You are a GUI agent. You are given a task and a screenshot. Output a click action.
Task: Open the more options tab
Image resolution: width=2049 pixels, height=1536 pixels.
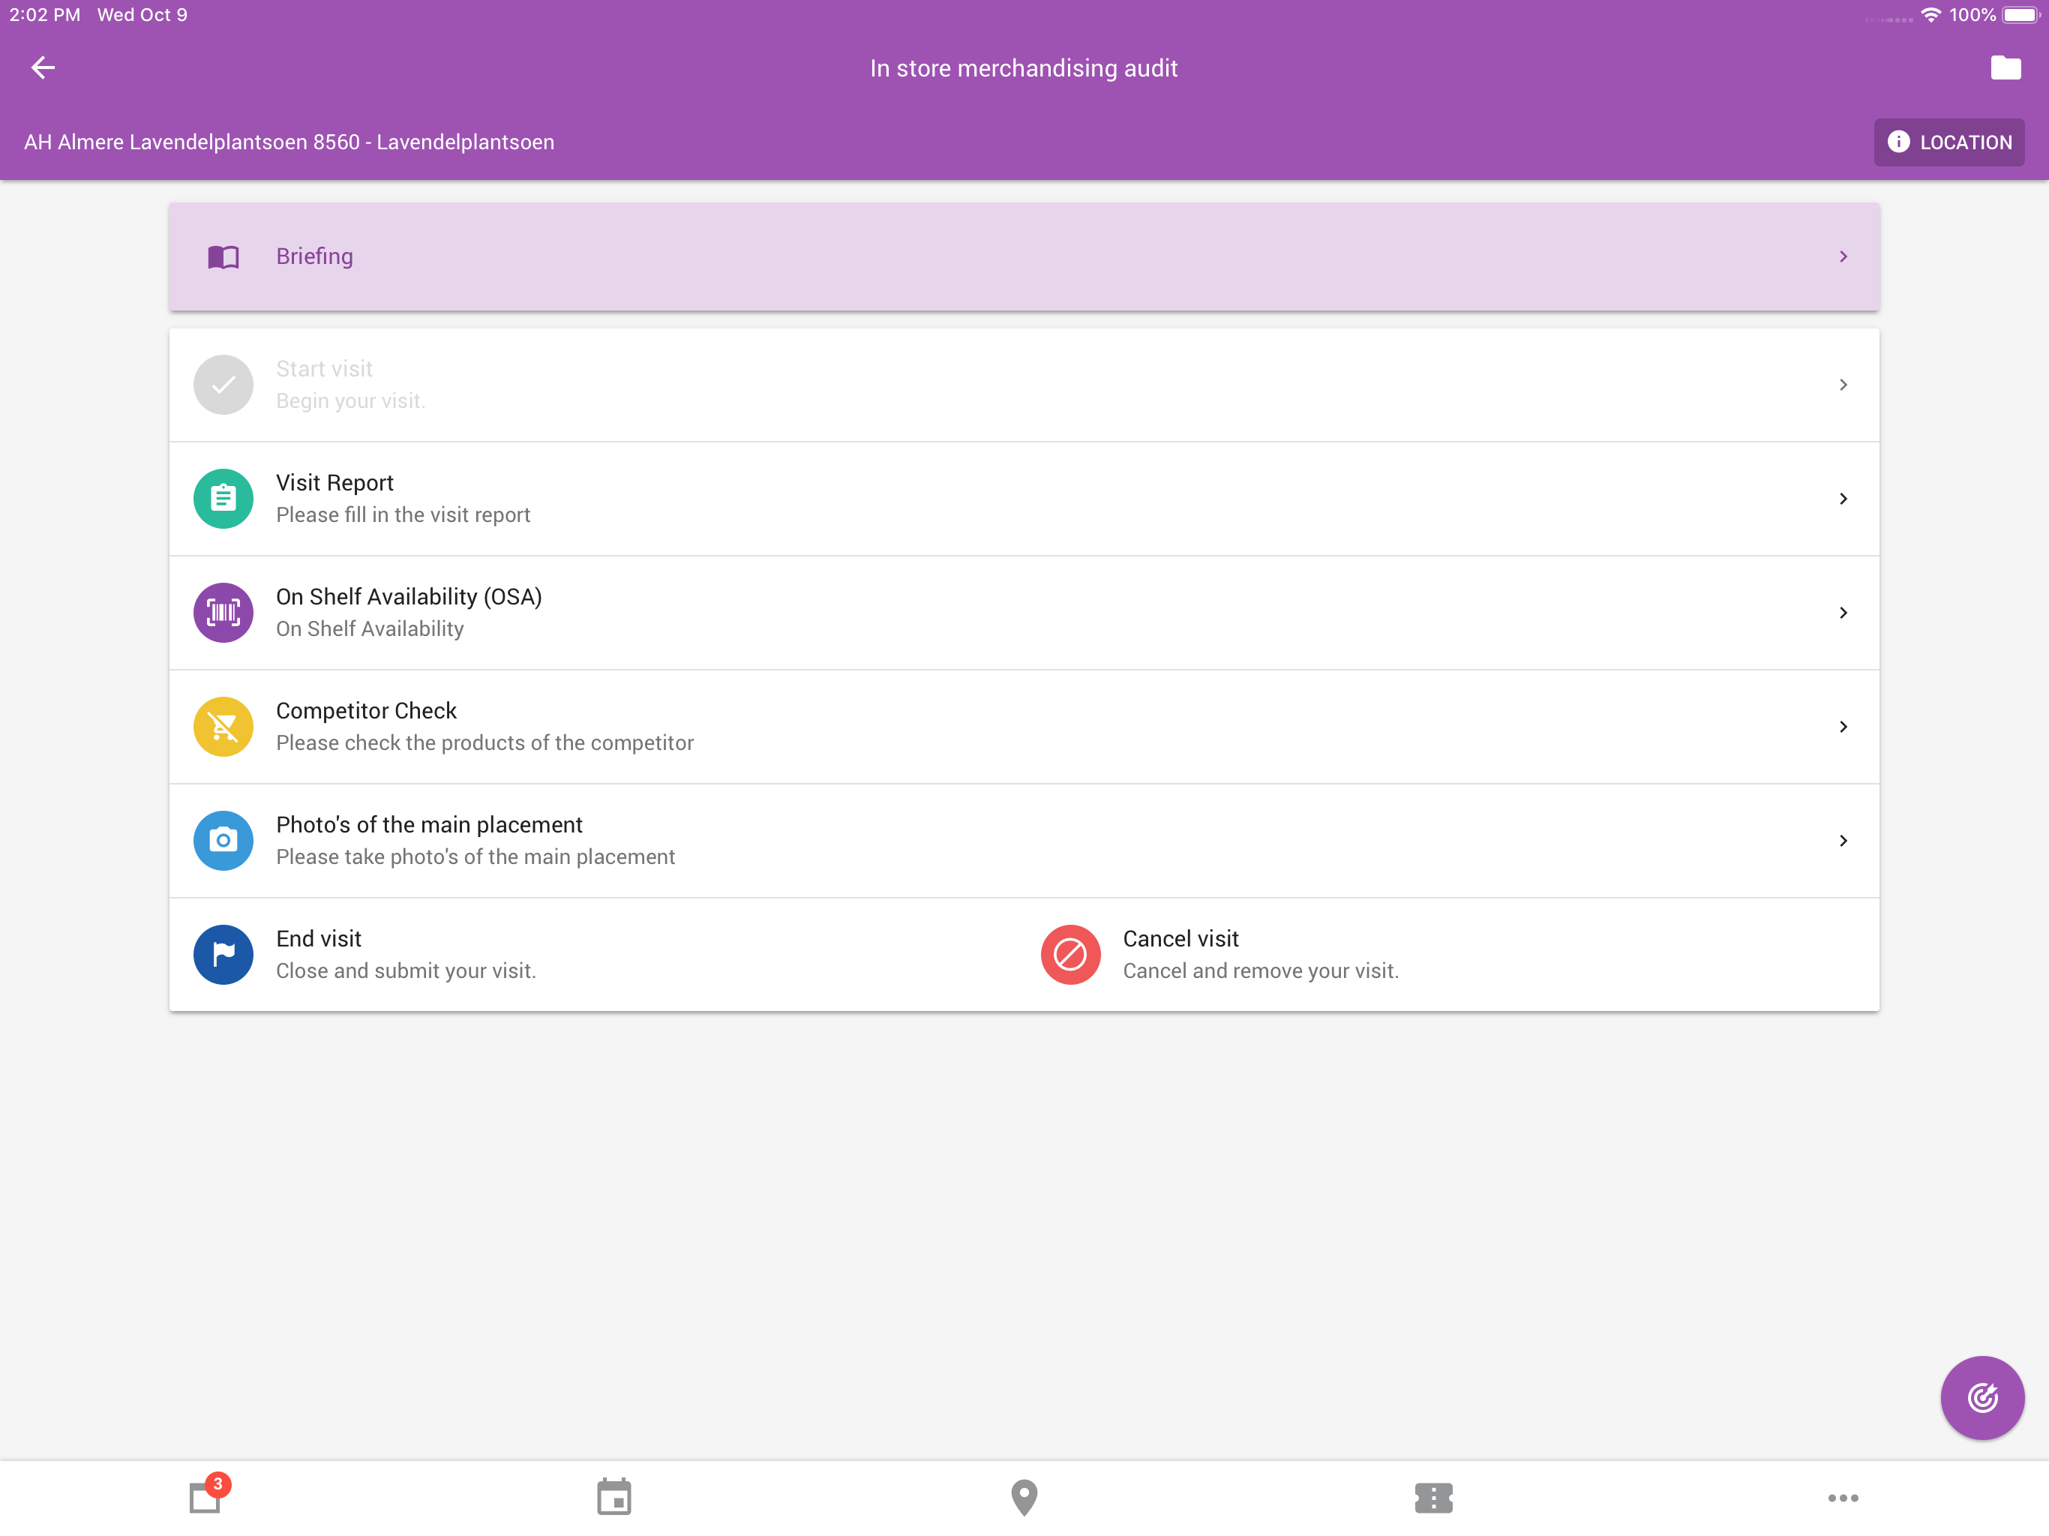click(1843, 1498)
